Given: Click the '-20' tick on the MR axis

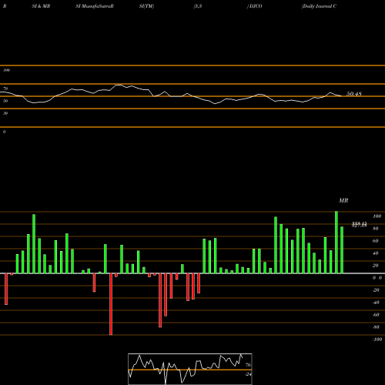Looking at the screenshot, I should (376, 290).
